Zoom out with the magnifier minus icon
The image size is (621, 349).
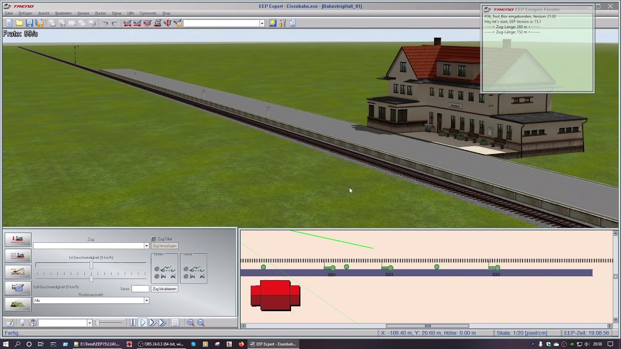pyautogui.click(x=201, y=323)
